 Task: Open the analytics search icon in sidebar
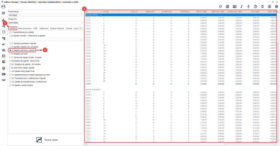pyautogui.click(x=4, y=26)
